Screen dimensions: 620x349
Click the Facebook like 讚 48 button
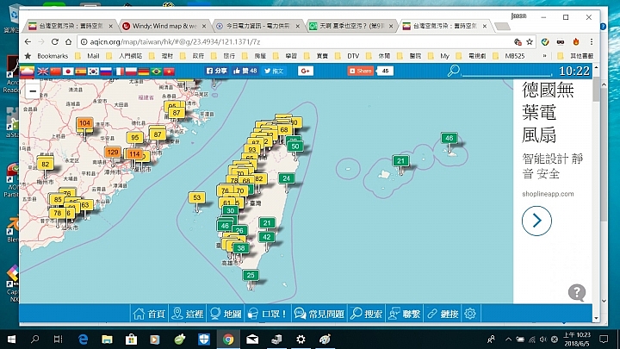(245, 71)
